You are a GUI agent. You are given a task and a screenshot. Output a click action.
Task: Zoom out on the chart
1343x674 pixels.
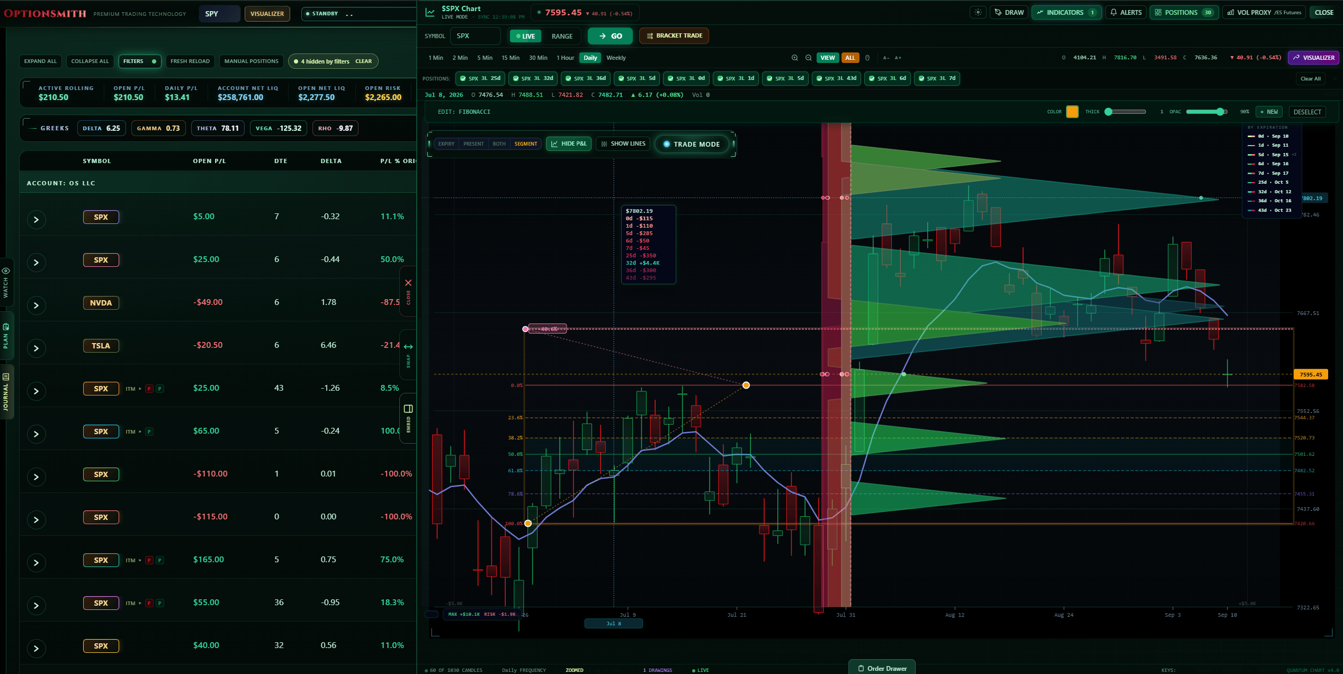point(808,58)
